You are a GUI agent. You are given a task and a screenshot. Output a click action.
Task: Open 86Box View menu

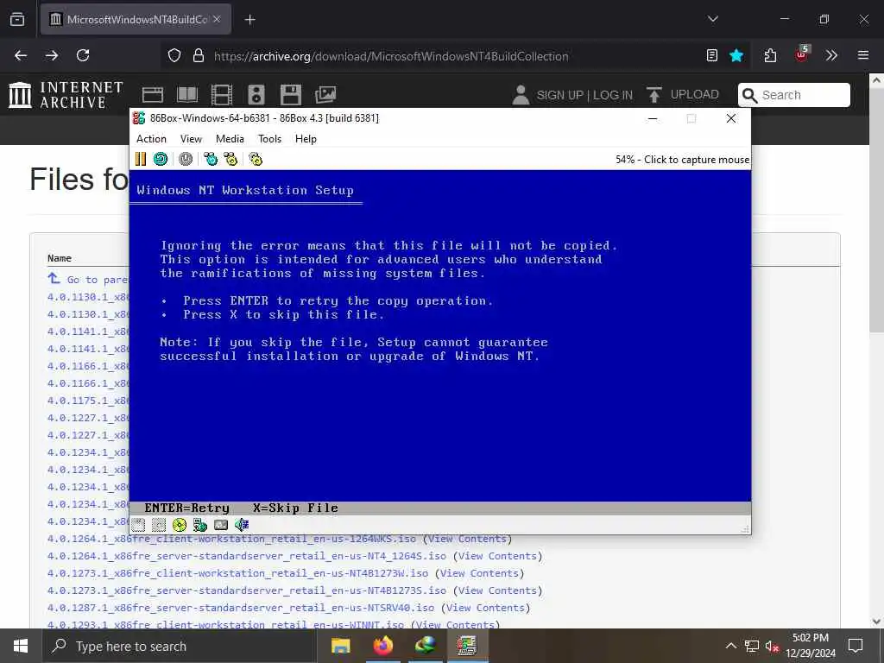pyautogui.click(x=191, y=139)
